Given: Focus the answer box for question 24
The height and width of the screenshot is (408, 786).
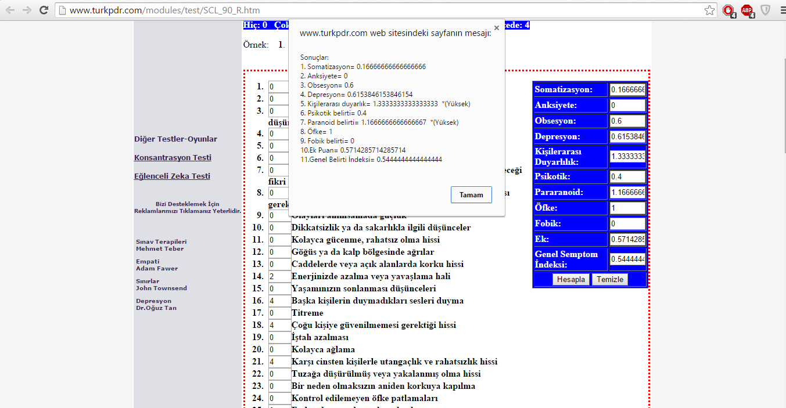Looking at the screenshot, I should coord(279,398).
